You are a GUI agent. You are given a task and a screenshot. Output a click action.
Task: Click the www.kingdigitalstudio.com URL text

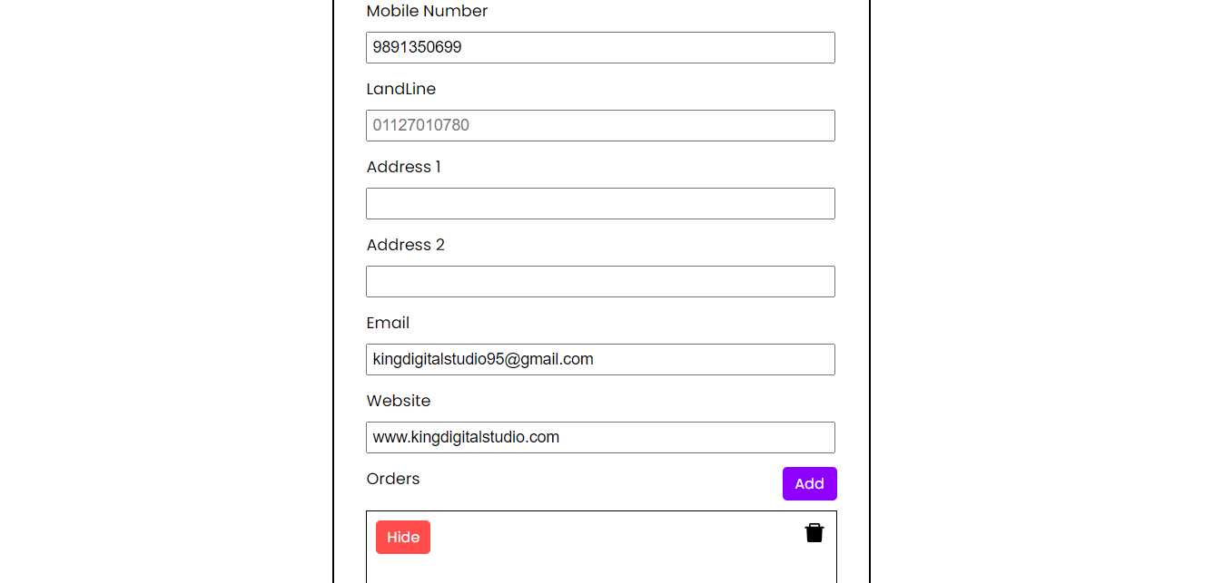(x=466, y=437)
